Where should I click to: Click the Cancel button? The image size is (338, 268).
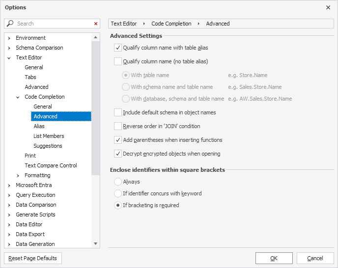click(315, 258)
